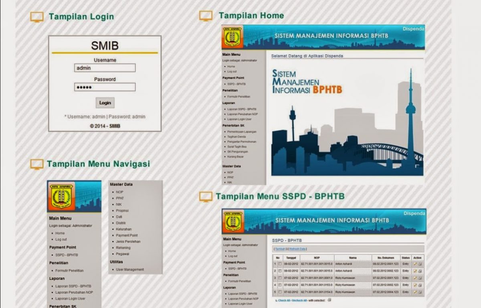Open Jenis Perolehan under Master Data list
This screenshot has height=308, width=481.
[x=128, y=242]
